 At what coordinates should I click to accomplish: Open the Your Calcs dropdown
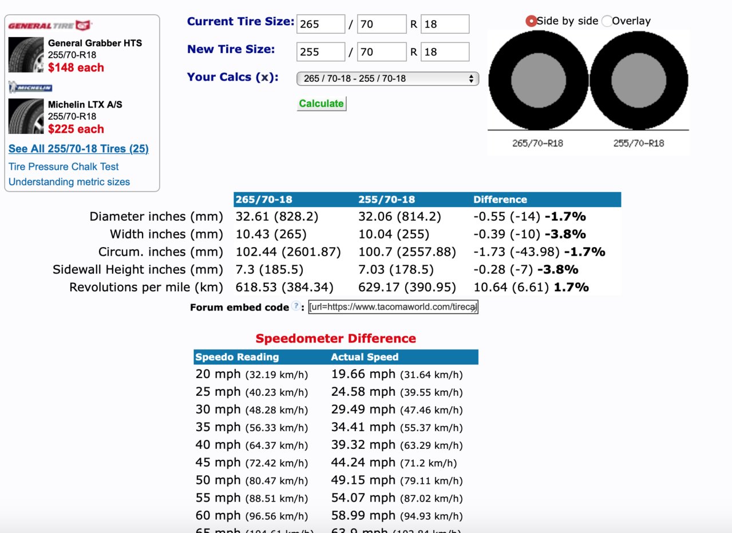tap(387, 78)
